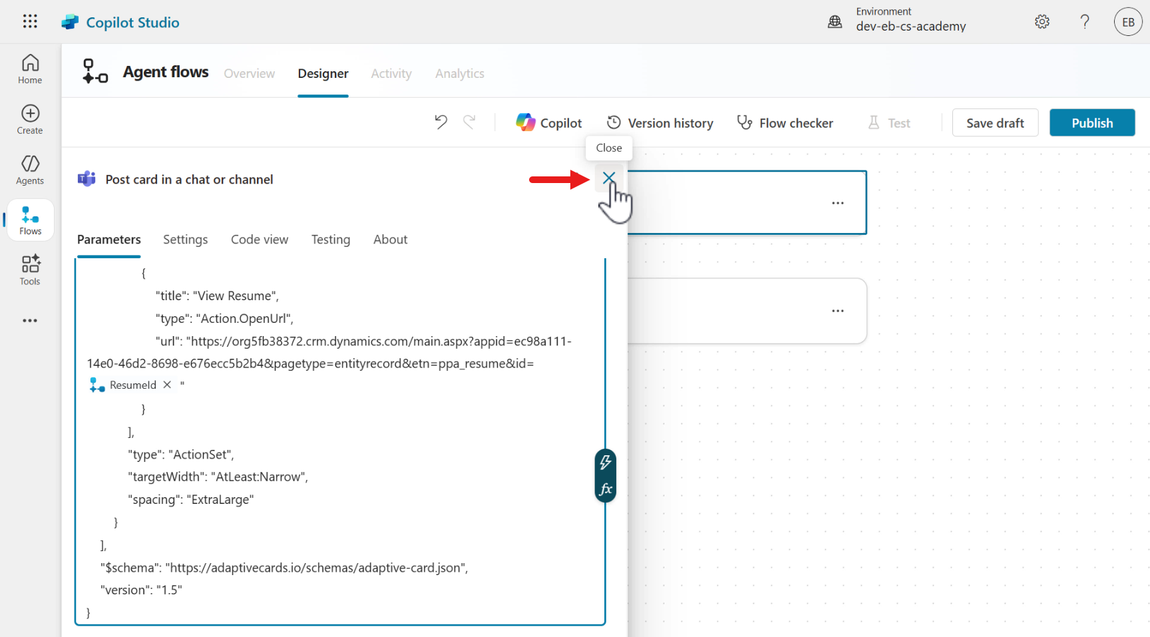Switch to the Code view tab
This screenshot has width=1150, height=637.
pyautogui.click(x=259, y=240)
